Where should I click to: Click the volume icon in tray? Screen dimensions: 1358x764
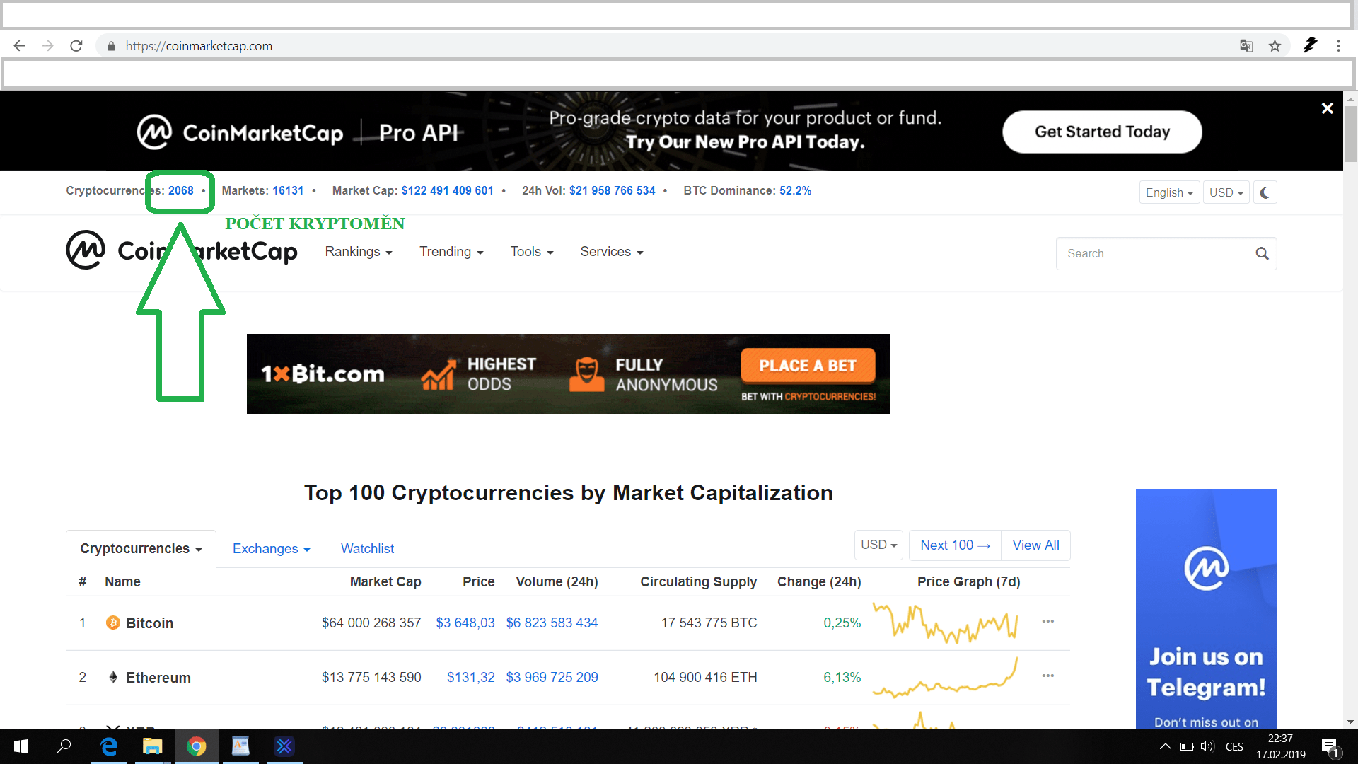1207,746
